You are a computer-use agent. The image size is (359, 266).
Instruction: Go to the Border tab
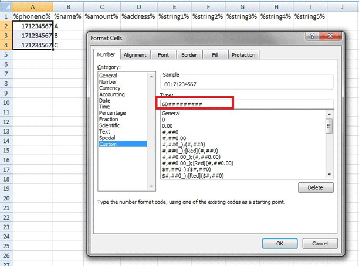click(189, 55)
